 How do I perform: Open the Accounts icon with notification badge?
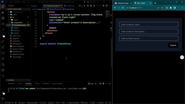point(3,93)
